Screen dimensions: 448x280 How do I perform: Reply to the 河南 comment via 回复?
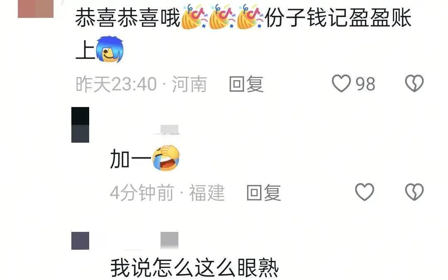(246, 84)
